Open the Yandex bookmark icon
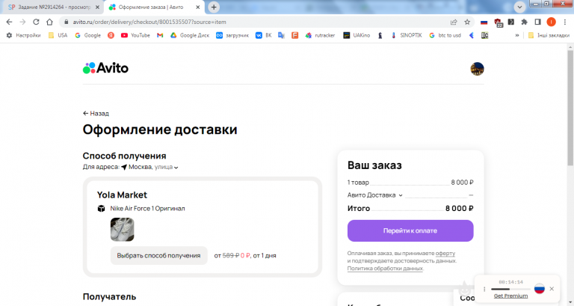 tap(111, 35)
